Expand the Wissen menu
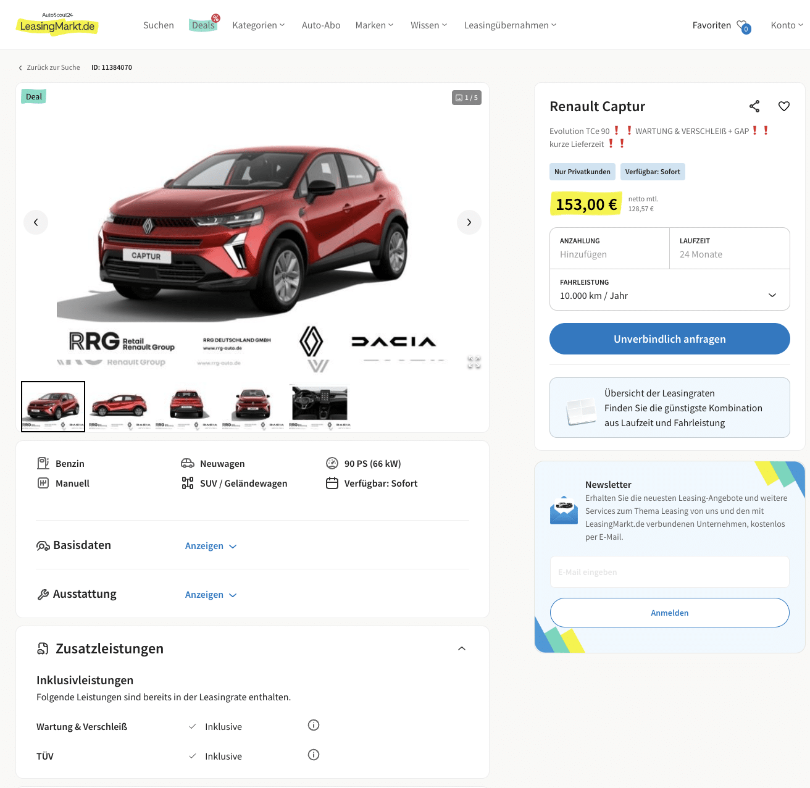 pos(429,25)
